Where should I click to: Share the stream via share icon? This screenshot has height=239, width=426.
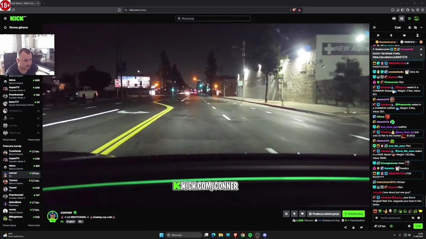click(x=345, y=227)
